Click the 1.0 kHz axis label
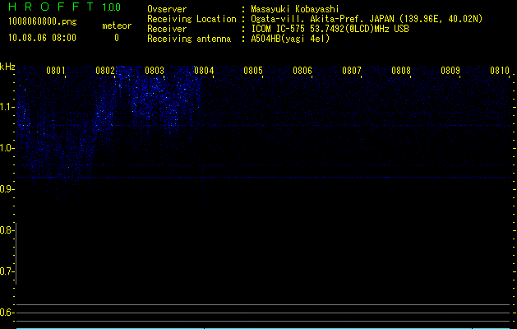This screenshot has width=517, height=329. pyautogui.click(x=7, y=148)
